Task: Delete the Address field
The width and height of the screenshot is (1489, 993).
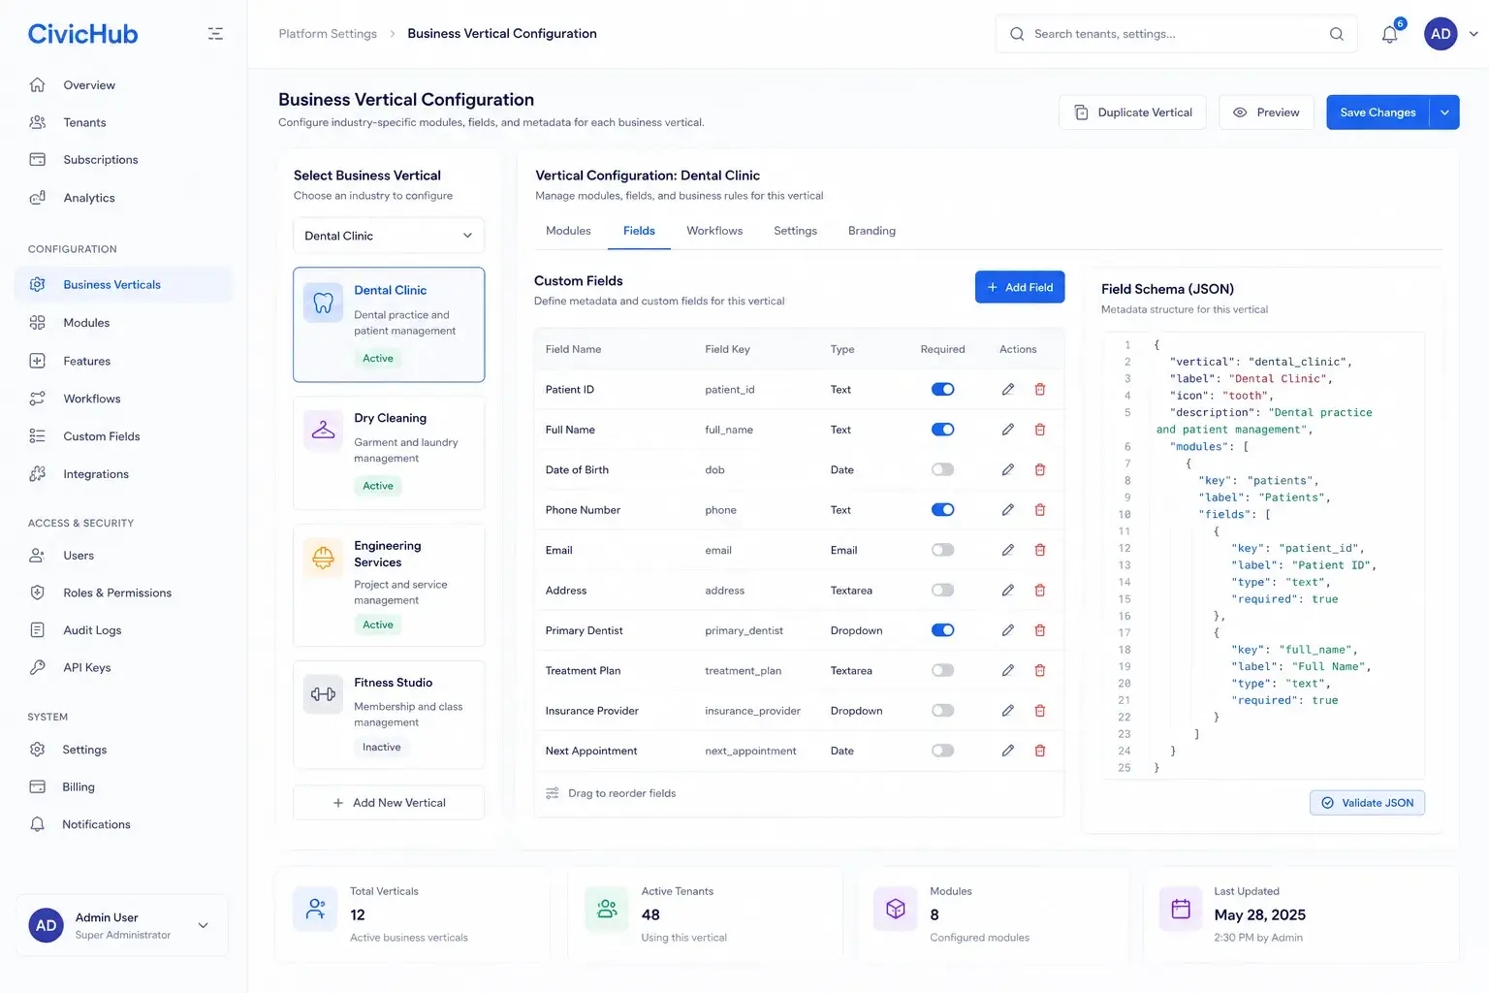Action: coord(1040,590)
